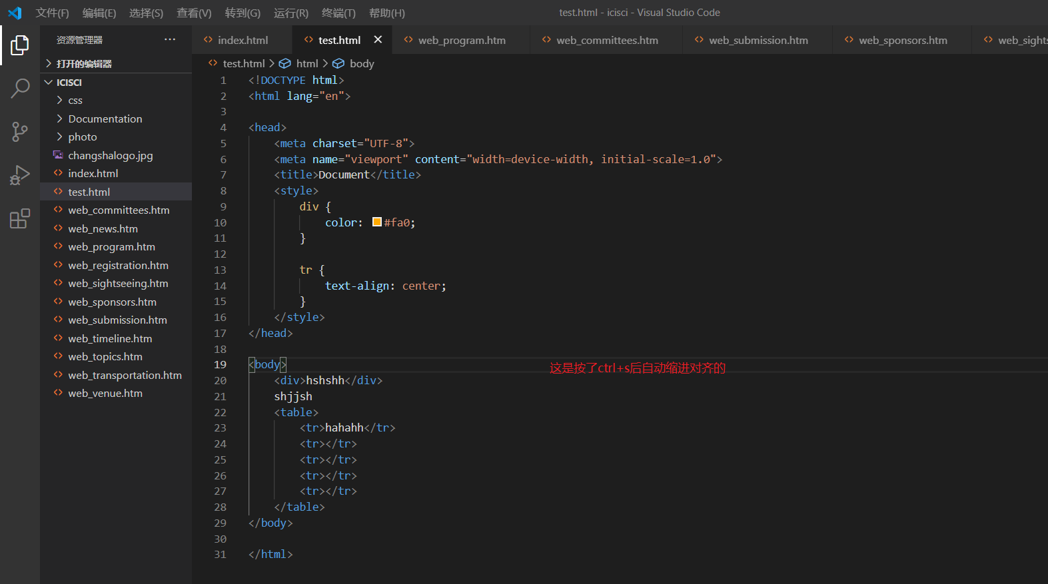The width and height of the screenshot is (1048, 584).
Task: Open the Selection (选择) menu
Action: coord(146,13)
